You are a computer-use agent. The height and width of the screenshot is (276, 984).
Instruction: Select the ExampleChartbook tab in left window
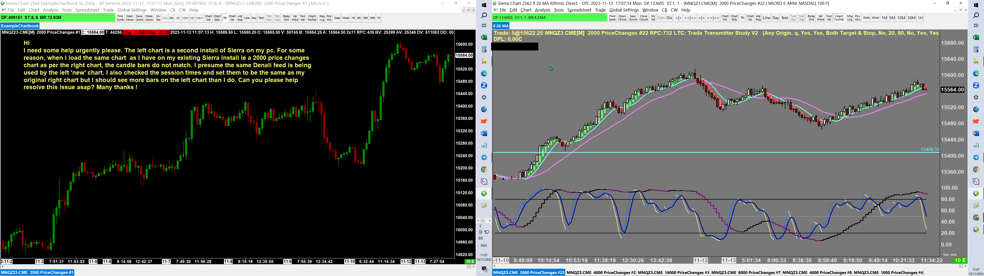20,26
